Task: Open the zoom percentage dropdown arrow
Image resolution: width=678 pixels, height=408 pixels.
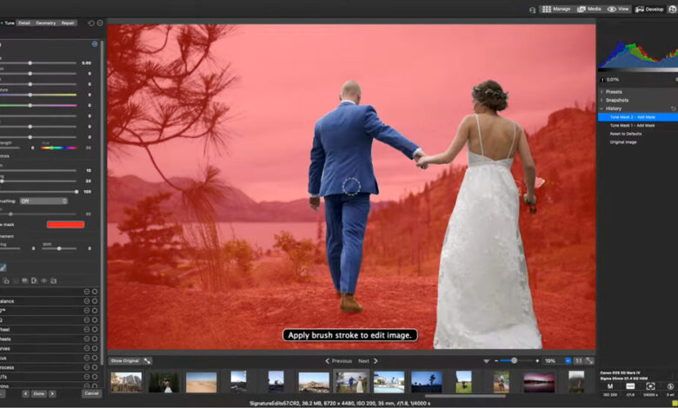Action: click(568, 361)
